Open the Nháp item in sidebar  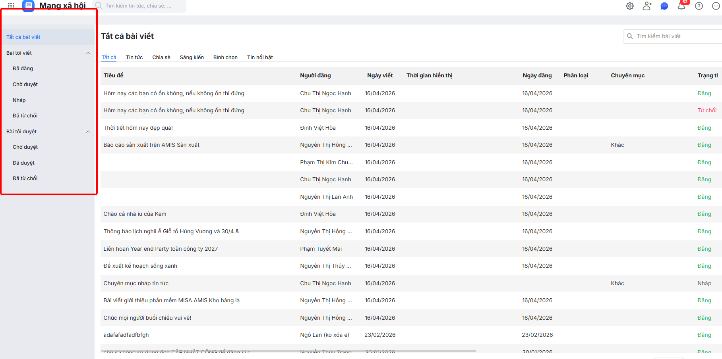click(x=19, y=100)
